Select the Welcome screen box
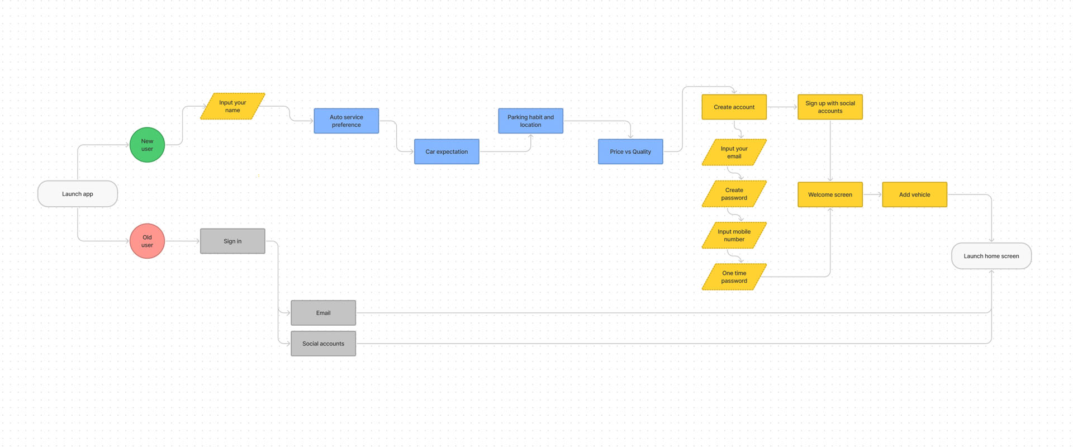This screenshot has height=447, width=1073. [x=830, y=194]
